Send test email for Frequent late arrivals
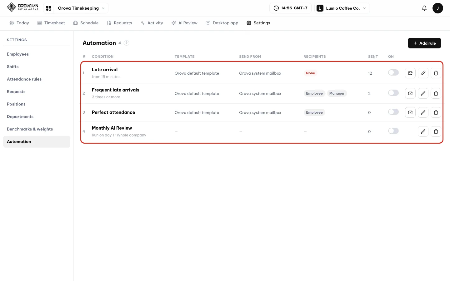This screenshot has width=450, height=281. (410, 93)
